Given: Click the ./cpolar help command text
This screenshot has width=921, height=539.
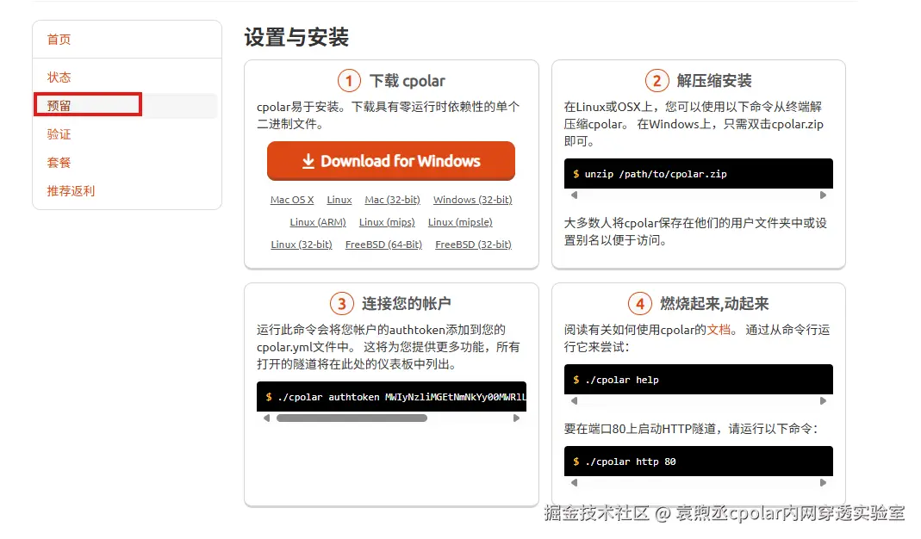Looking at the screenshot, I should pyautogui.click(x=622, y=380).
